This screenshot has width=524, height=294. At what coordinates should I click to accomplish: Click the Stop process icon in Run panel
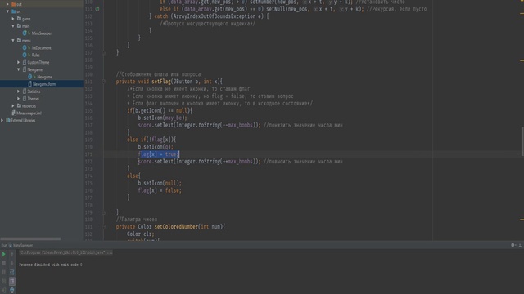pyautogui.click(x=3, y=263)
